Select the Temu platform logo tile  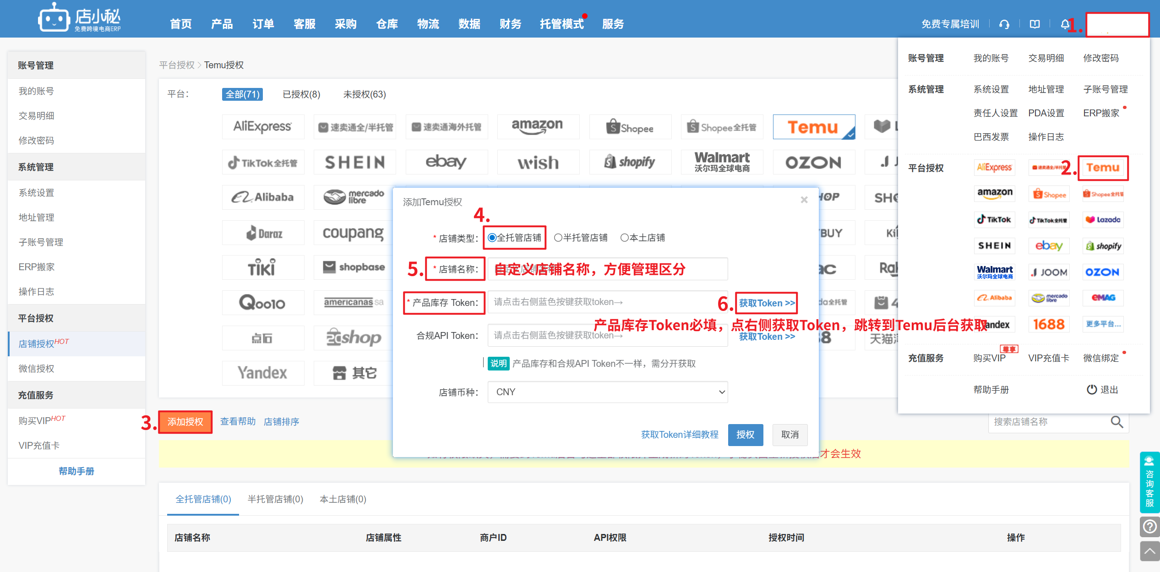click(813, 127)
